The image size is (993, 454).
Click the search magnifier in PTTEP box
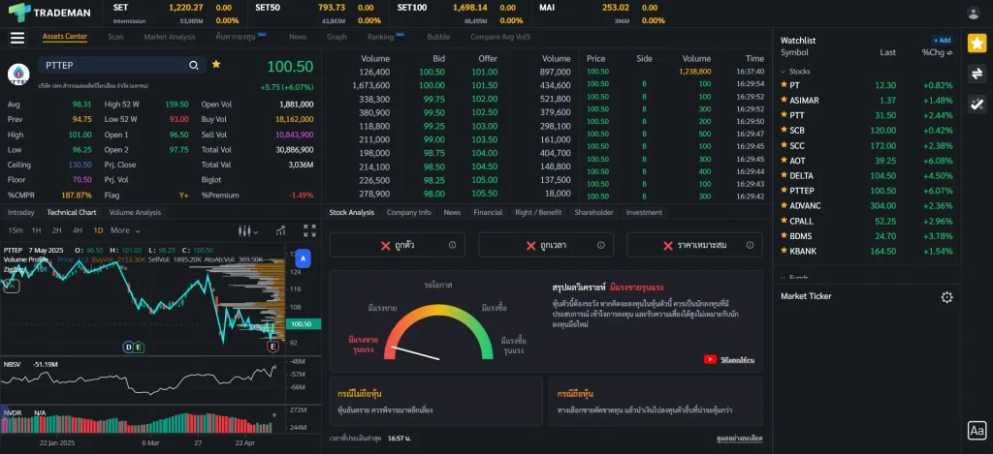point(194,65)
